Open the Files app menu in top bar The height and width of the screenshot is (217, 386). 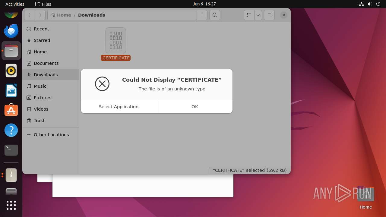click(43, 4)
